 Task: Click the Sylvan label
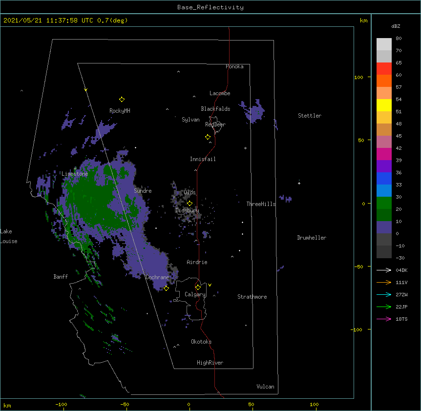(190, 120)
